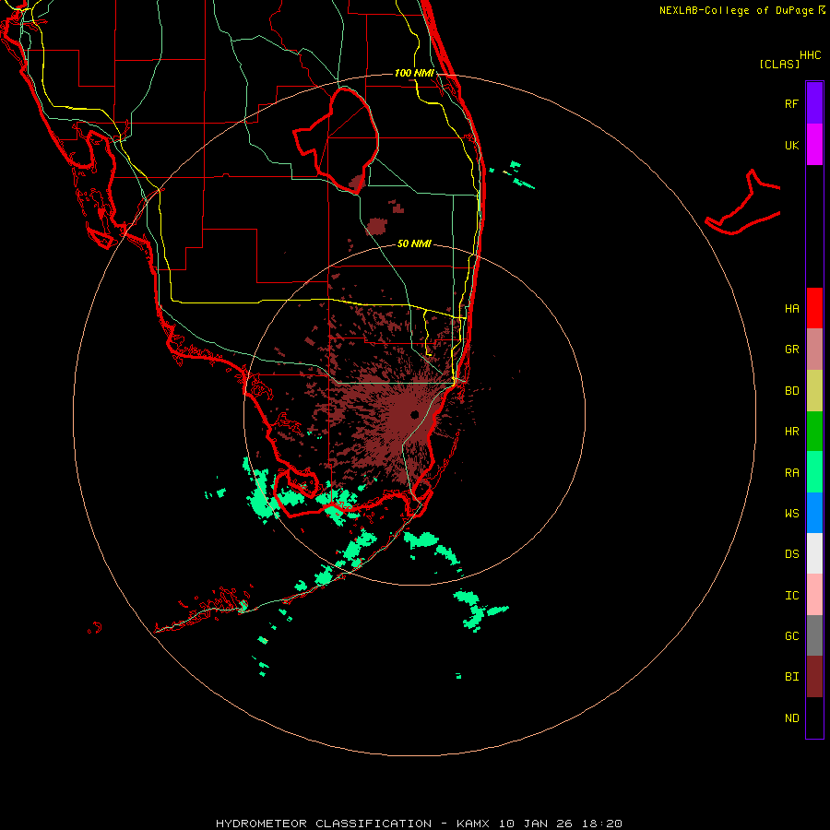Click the ND legend label
Screen dimensions: 830x830
791,718
